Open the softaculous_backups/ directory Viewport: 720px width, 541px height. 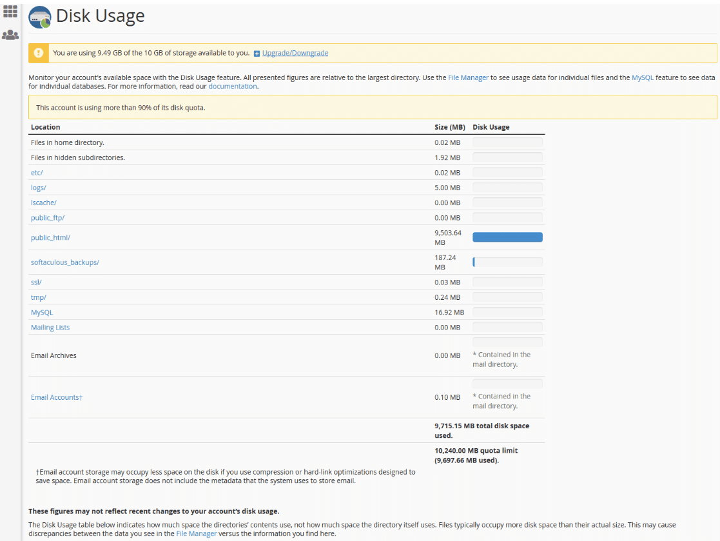coord(65,262)
